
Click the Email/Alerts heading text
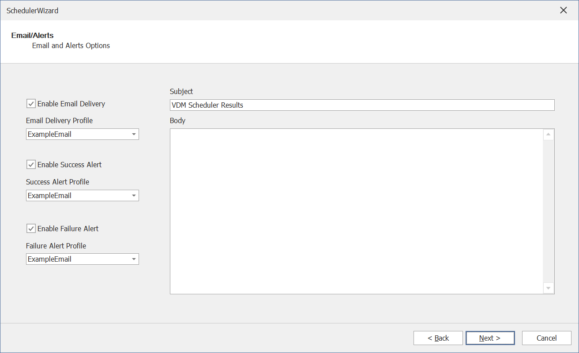click(x=33, y=35)
